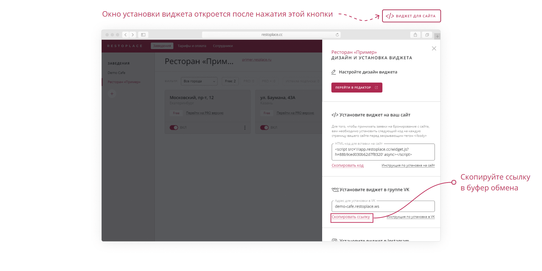The width and height of the screenshot is (542, 271).
Task: Click the browser forward arrow
Action: [133, 35]
